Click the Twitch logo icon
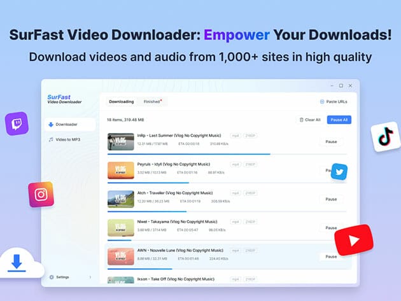This screenshot has width=401, height=301. pos(17,123)
